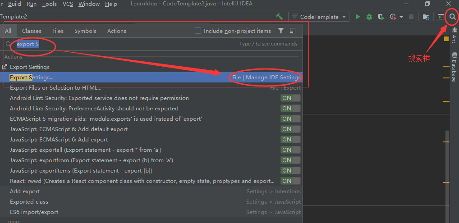Click the search input containing 'export S'
This screenshot has height=223, width=459.
click(x=152, y=44)
